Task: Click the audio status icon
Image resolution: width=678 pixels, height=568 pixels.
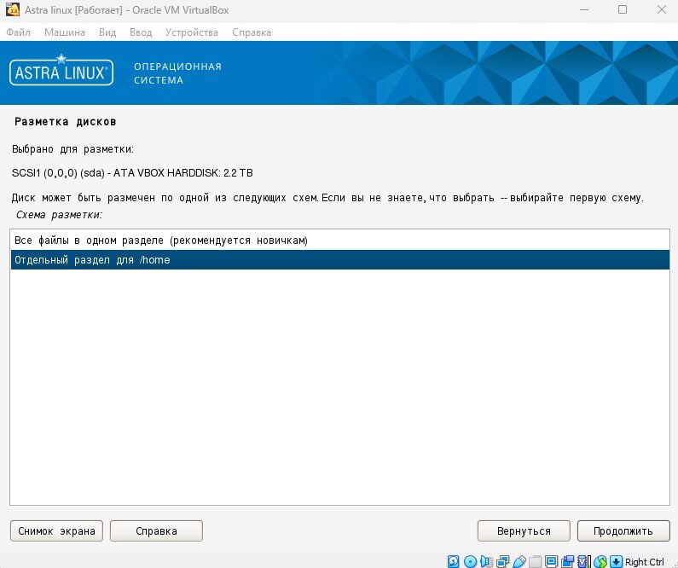Action: click(486, 561)
